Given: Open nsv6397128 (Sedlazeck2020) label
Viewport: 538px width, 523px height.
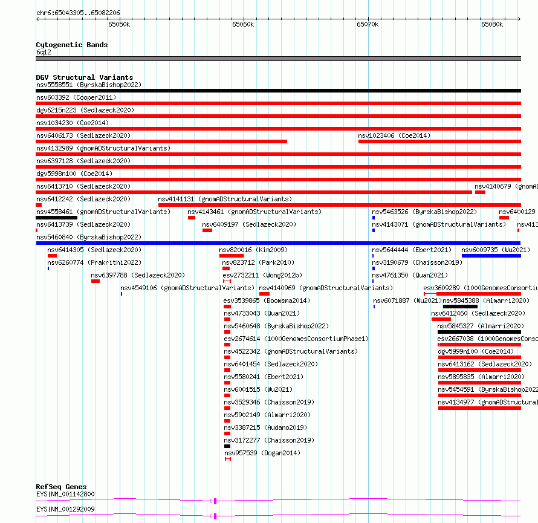Looking at the screenshot, I should [83, 161].
